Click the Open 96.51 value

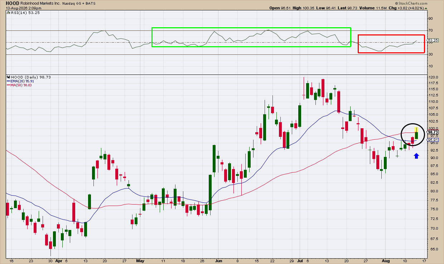coord(280,8)
